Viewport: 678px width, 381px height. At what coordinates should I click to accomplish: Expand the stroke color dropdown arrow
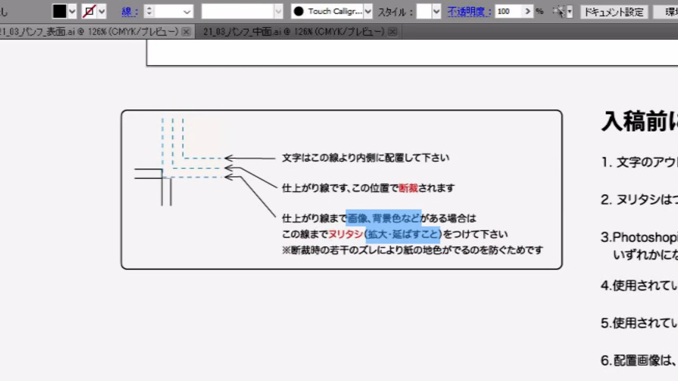(x=102, y=11)
